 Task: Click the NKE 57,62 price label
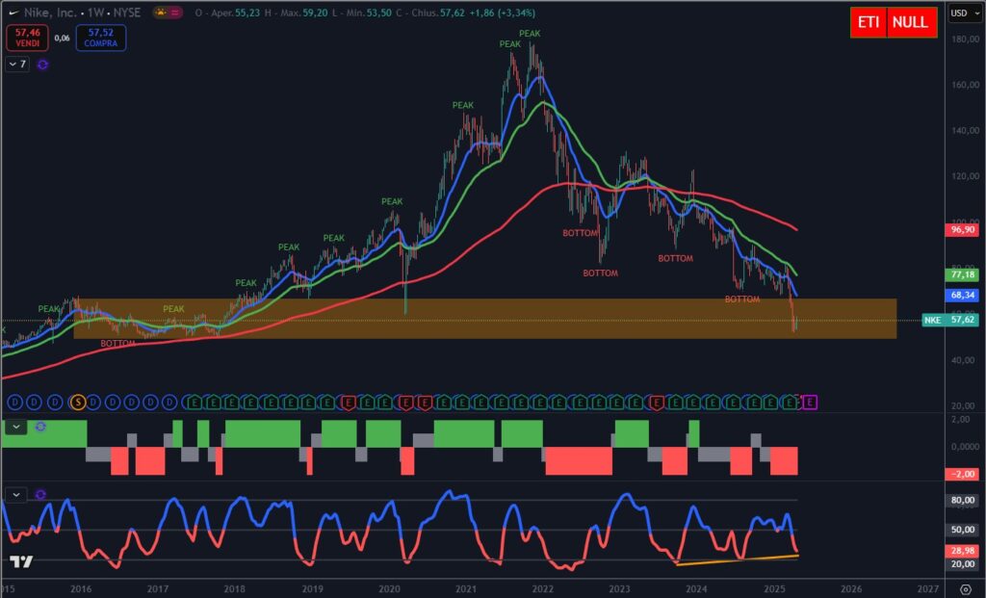click(949, 320)
